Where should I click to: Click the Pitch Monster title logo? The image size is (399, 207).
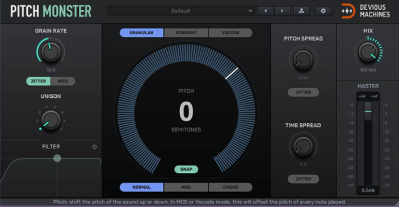pyautogui.click(x=51, y=11)
